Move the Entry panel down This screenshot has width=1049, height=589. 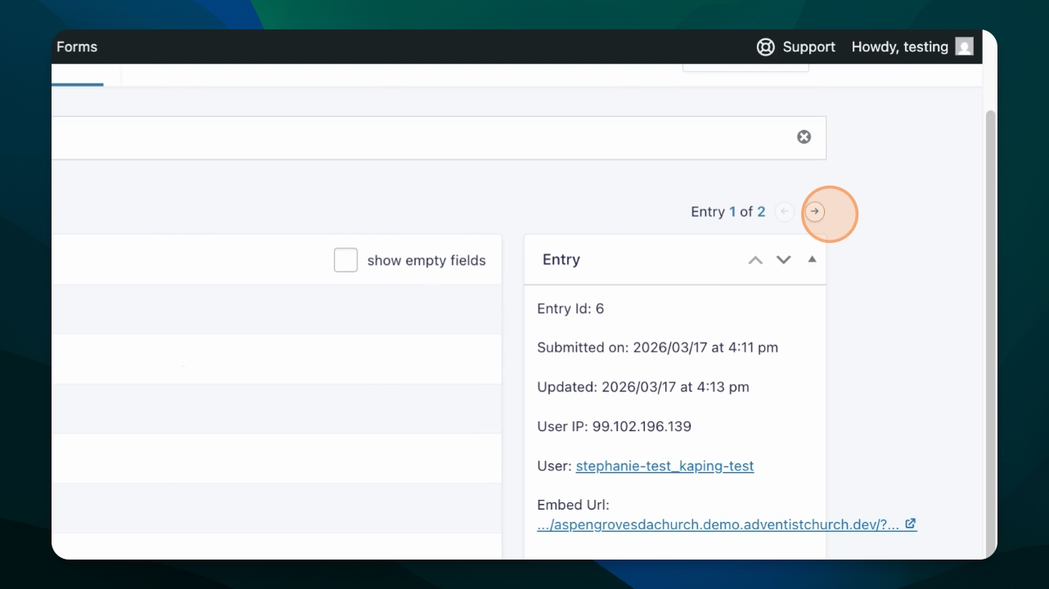click(x=784, y=260)
